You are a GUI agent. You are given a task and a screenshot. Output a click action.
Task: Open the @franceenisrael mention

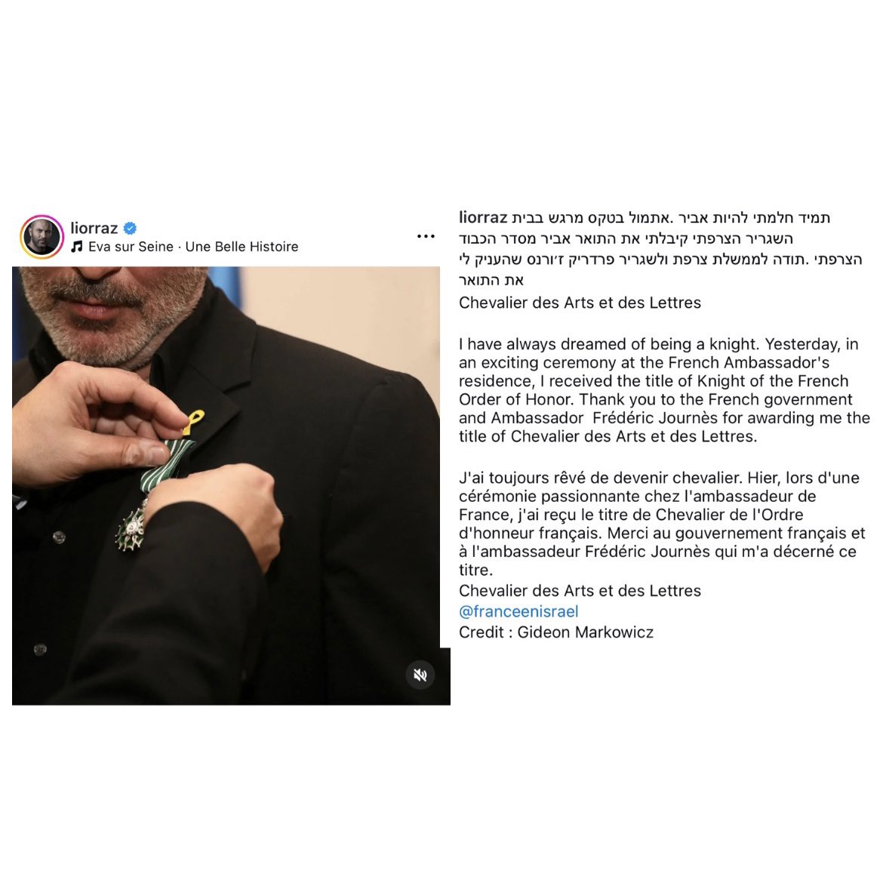(x=518, y=611)
